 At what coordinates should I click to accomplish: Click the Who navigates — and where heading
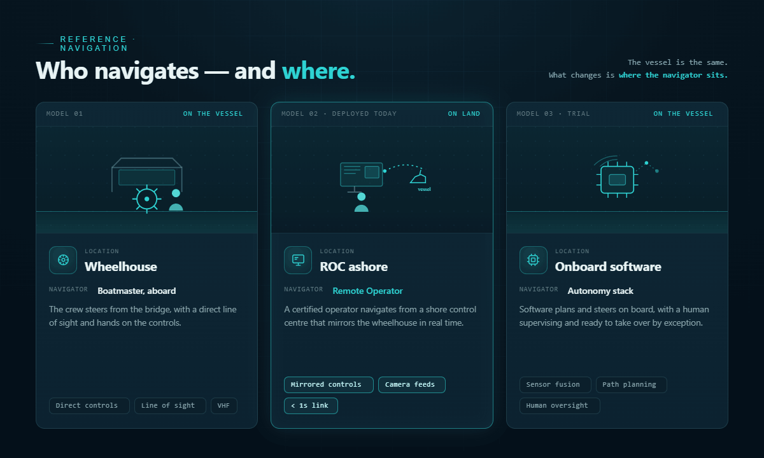coord(195,71)
